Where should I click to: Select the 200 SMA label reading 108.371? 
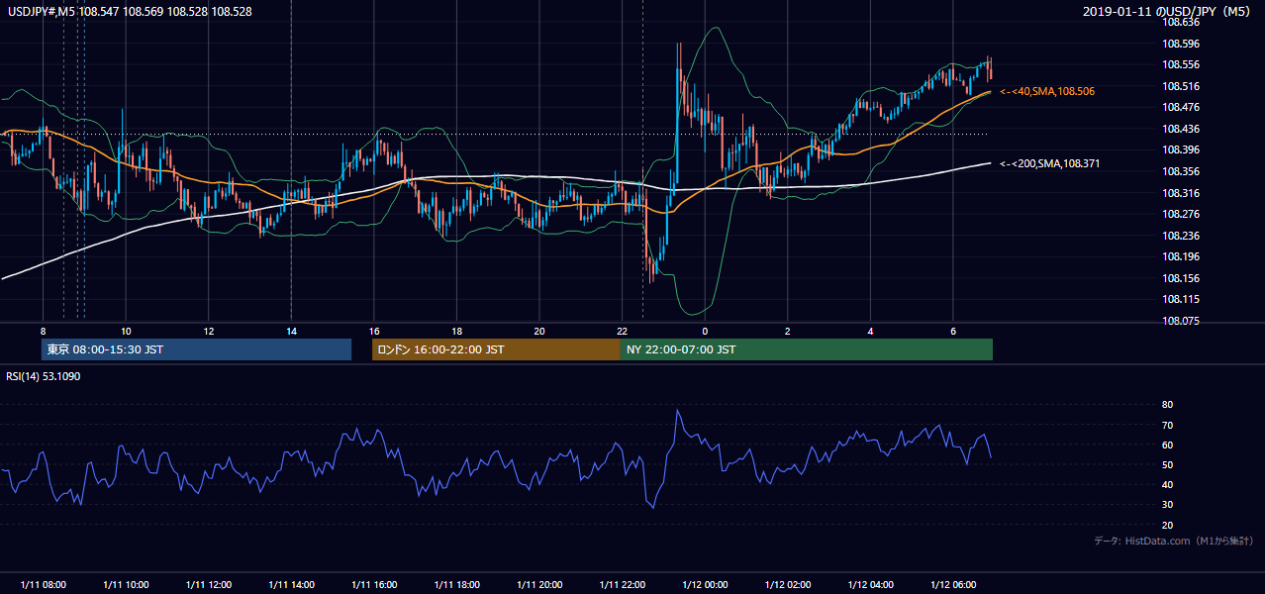click(1051, 163)
